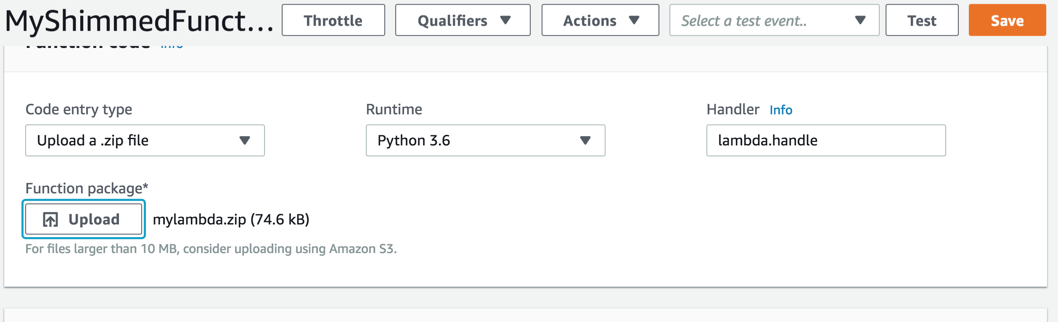Expand the 'Select a test event' dropdown
This screenshot has height=322, width=1058.
774,20
